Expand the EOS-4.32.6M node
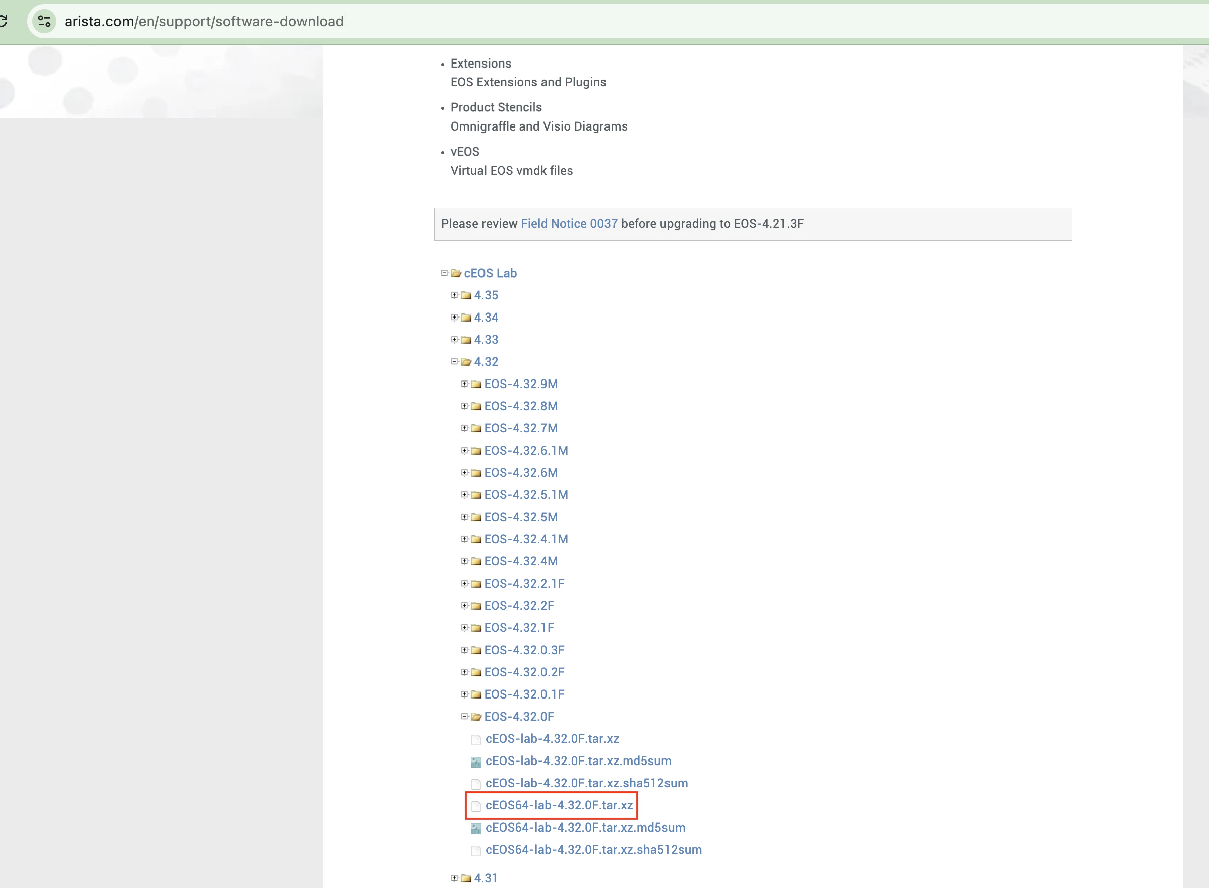The height and width of the screenshot is (888, 1209). 465,473
